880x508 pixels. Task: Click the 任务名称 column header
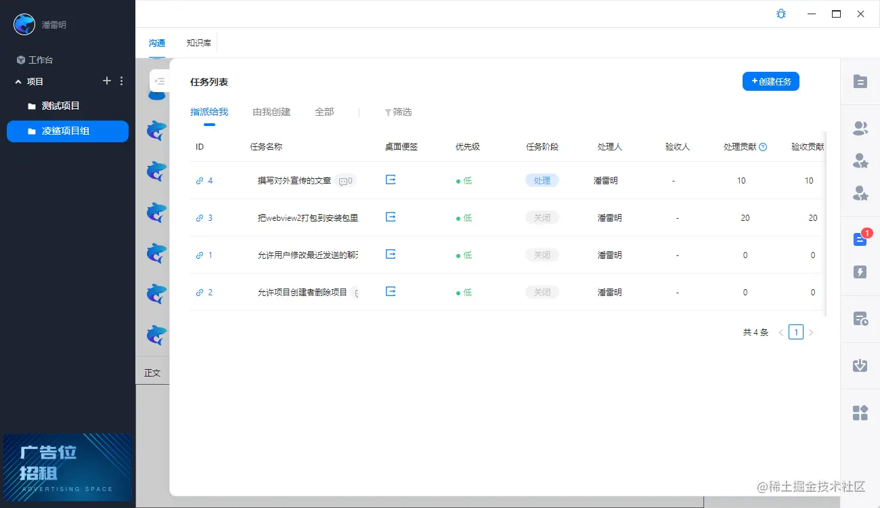(267, 147)
